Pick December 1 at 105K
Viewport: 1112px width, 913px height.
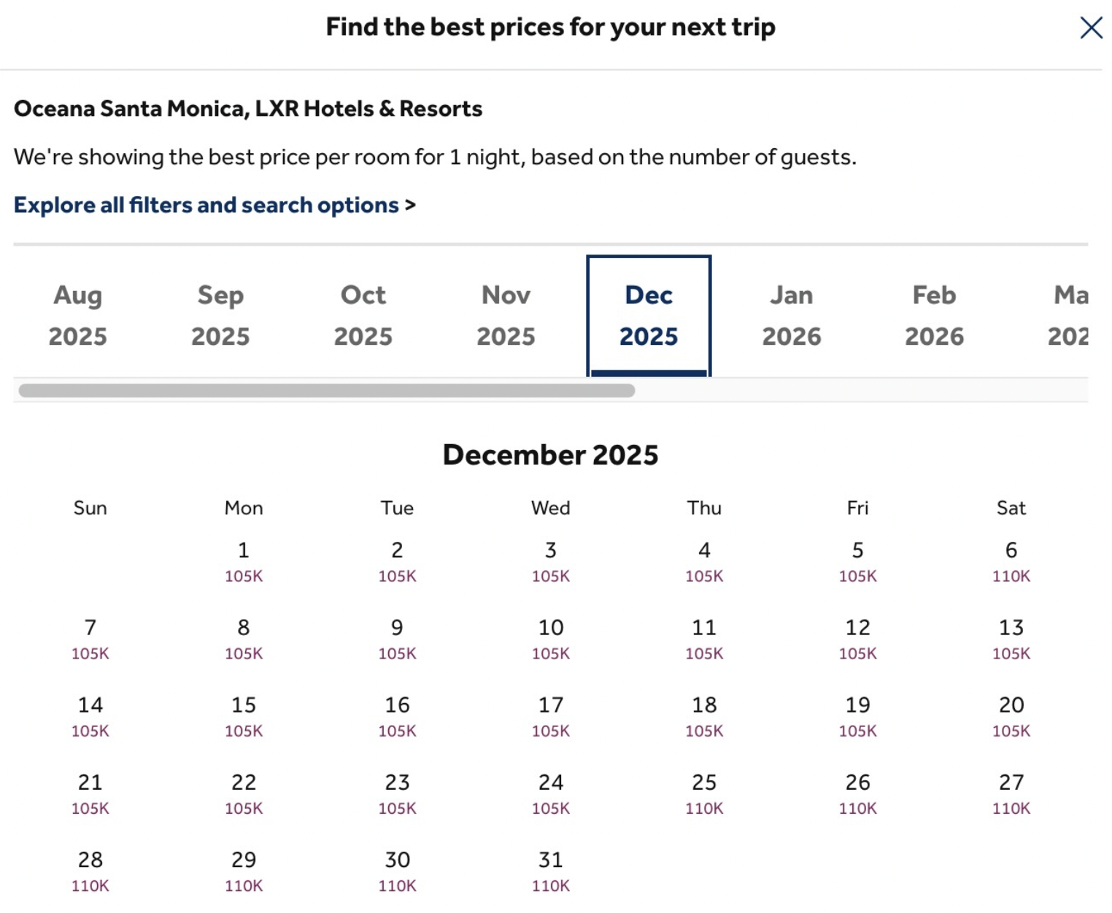[244, 562]
